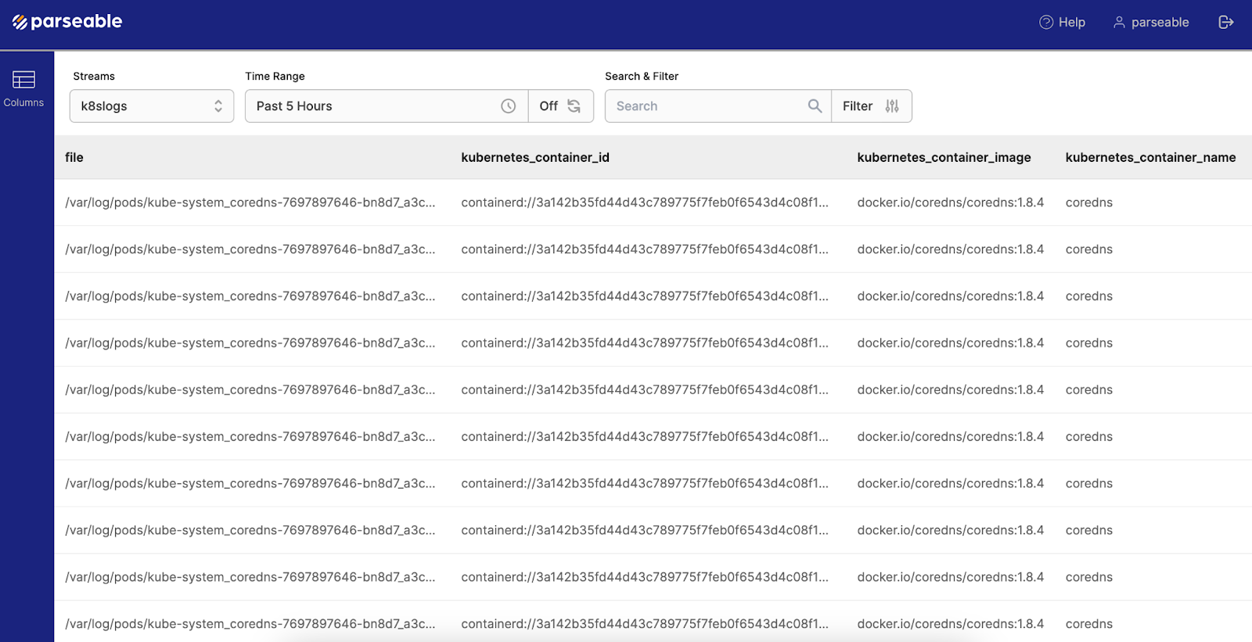The height and width of the screenshot is (642, 1252).
Task: Click the Parseable logo in header
Action: (67, 22)
